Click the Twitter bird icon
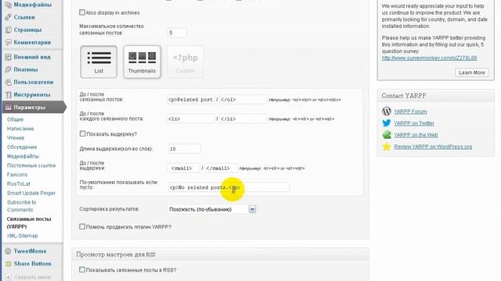This screenshot has height=281, width=501. [x=387, y=123]
